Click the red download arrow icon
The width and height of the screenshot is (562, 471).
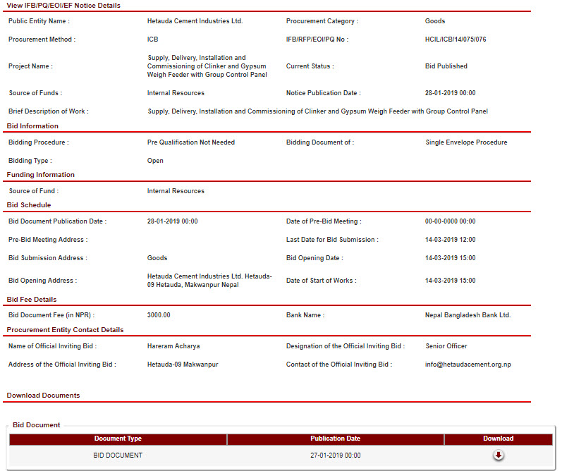click(x=498, y=455)
